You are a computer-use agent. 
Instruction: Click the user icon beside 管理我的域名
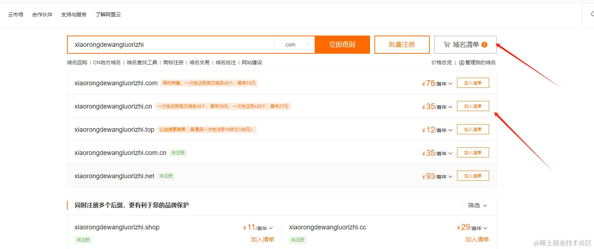pos(461,63)
